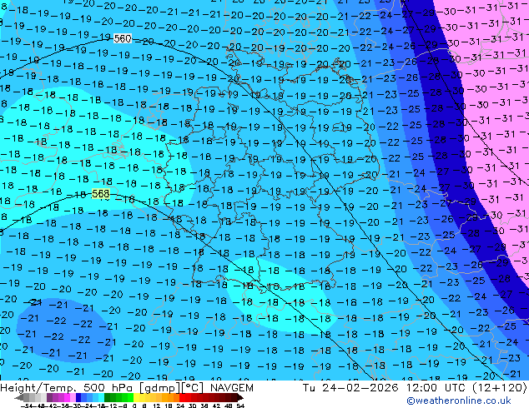Pick the dark blue legend segment
The image size is (529, 408).
[x=78, y=398]
